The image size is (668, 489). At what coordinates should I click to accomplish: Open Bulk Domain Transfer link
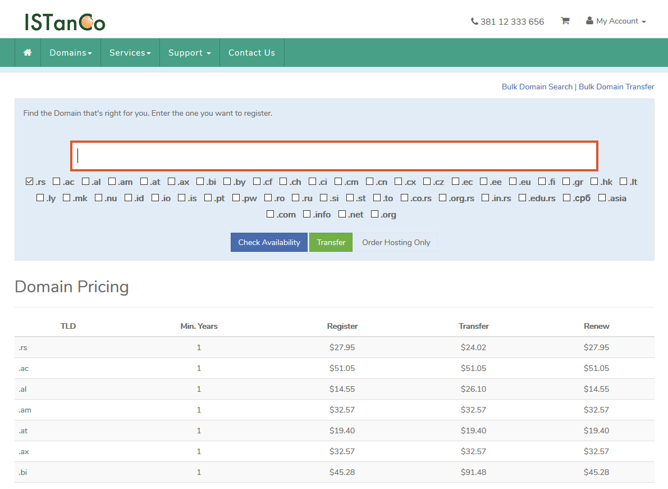[616, 87]
